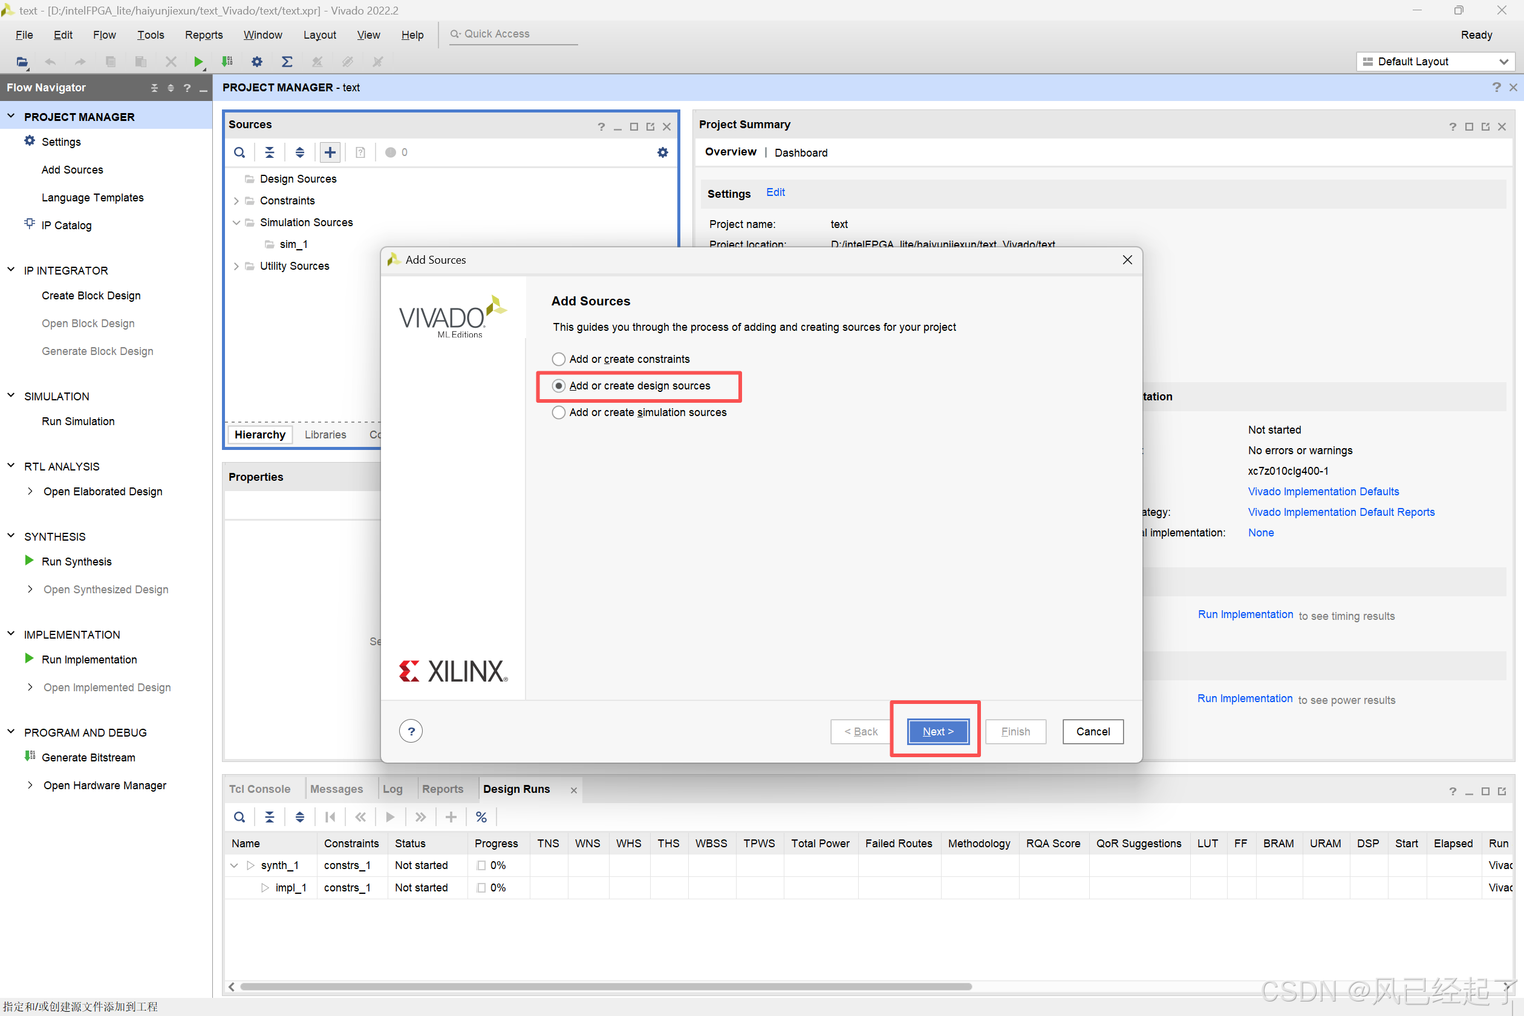Image resolution: width=1524 pixels, height=1016 pixels.
Task: Click the search icon in Design Runs toolbar
Action: [x=239, y=816]
